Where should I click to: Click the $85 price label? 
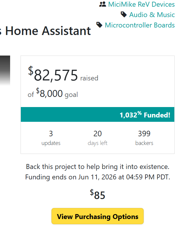[x=97, y=194]
